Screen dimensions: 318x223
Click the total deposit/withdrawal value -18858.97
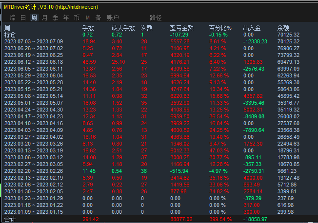click(x=256, y=219)
